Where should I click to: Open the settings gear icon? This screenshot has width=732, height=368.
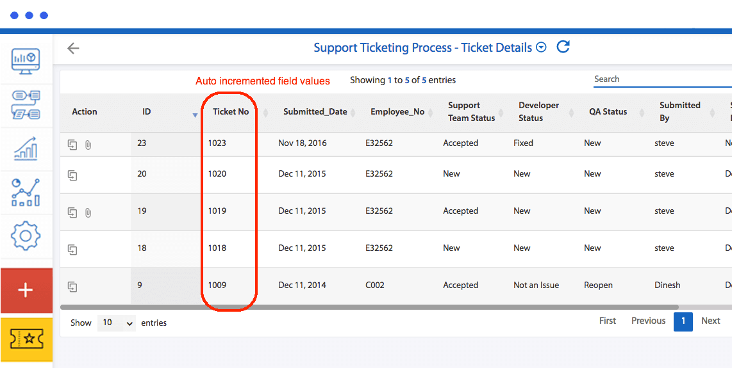click(26, 236)
